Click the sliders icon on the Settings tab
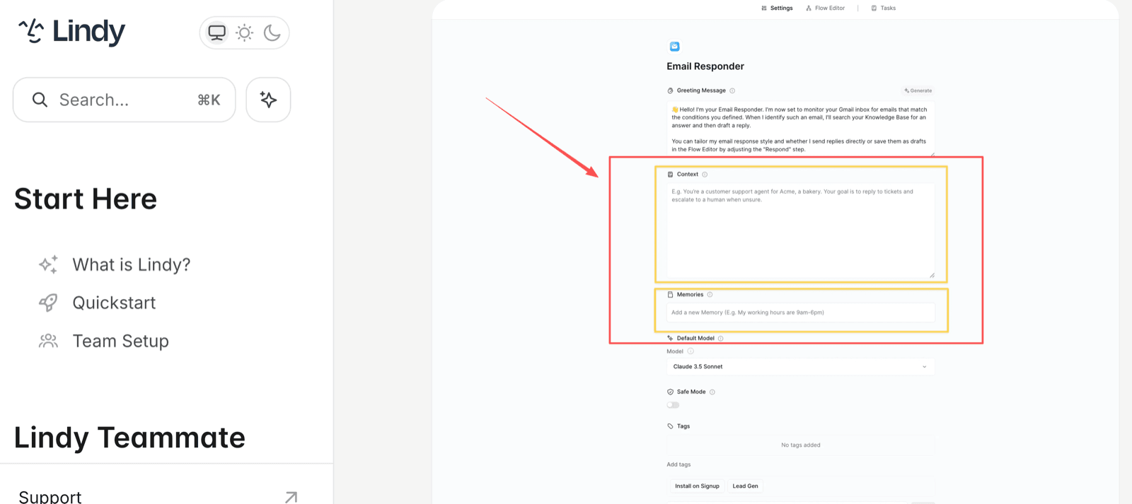 click(x=764, y=8)
